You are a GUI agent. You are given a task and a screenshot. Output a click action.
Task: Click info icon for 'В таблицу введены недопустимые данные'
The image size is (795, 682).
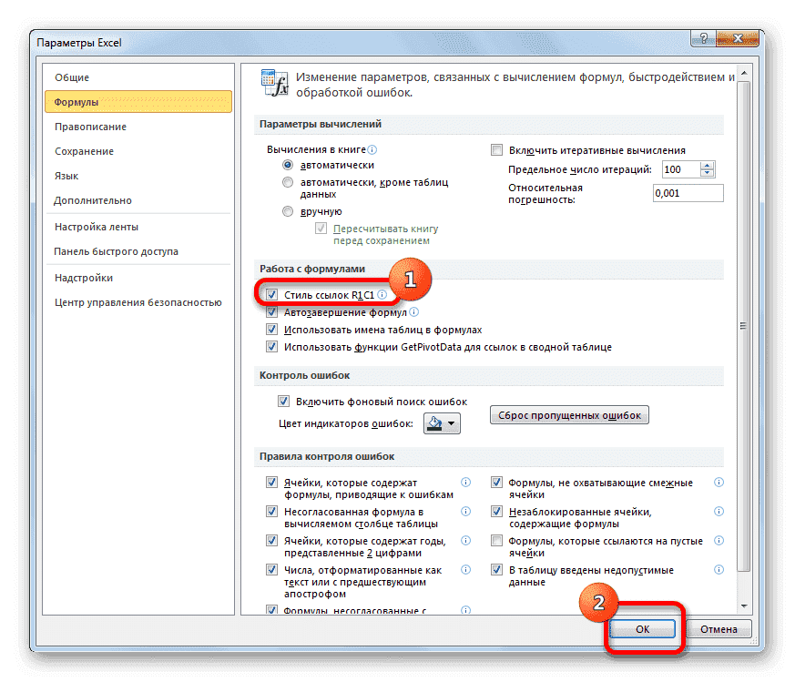coord(719,570)
